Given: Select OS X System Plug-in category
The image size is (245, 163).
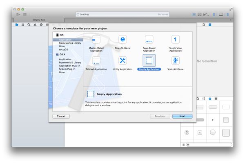Looking at the screenshot, I should [x=68, y=69].
